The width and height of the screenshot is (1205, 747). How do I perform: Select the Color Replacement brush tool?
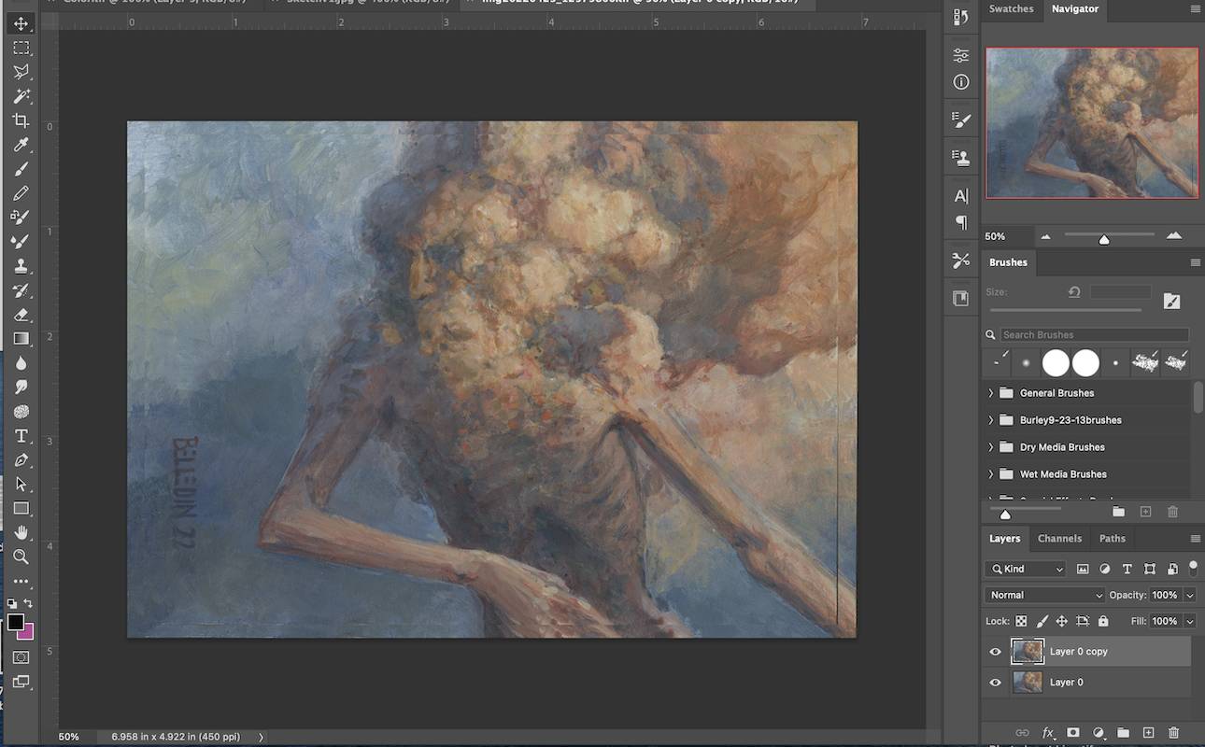coord(21,218)
